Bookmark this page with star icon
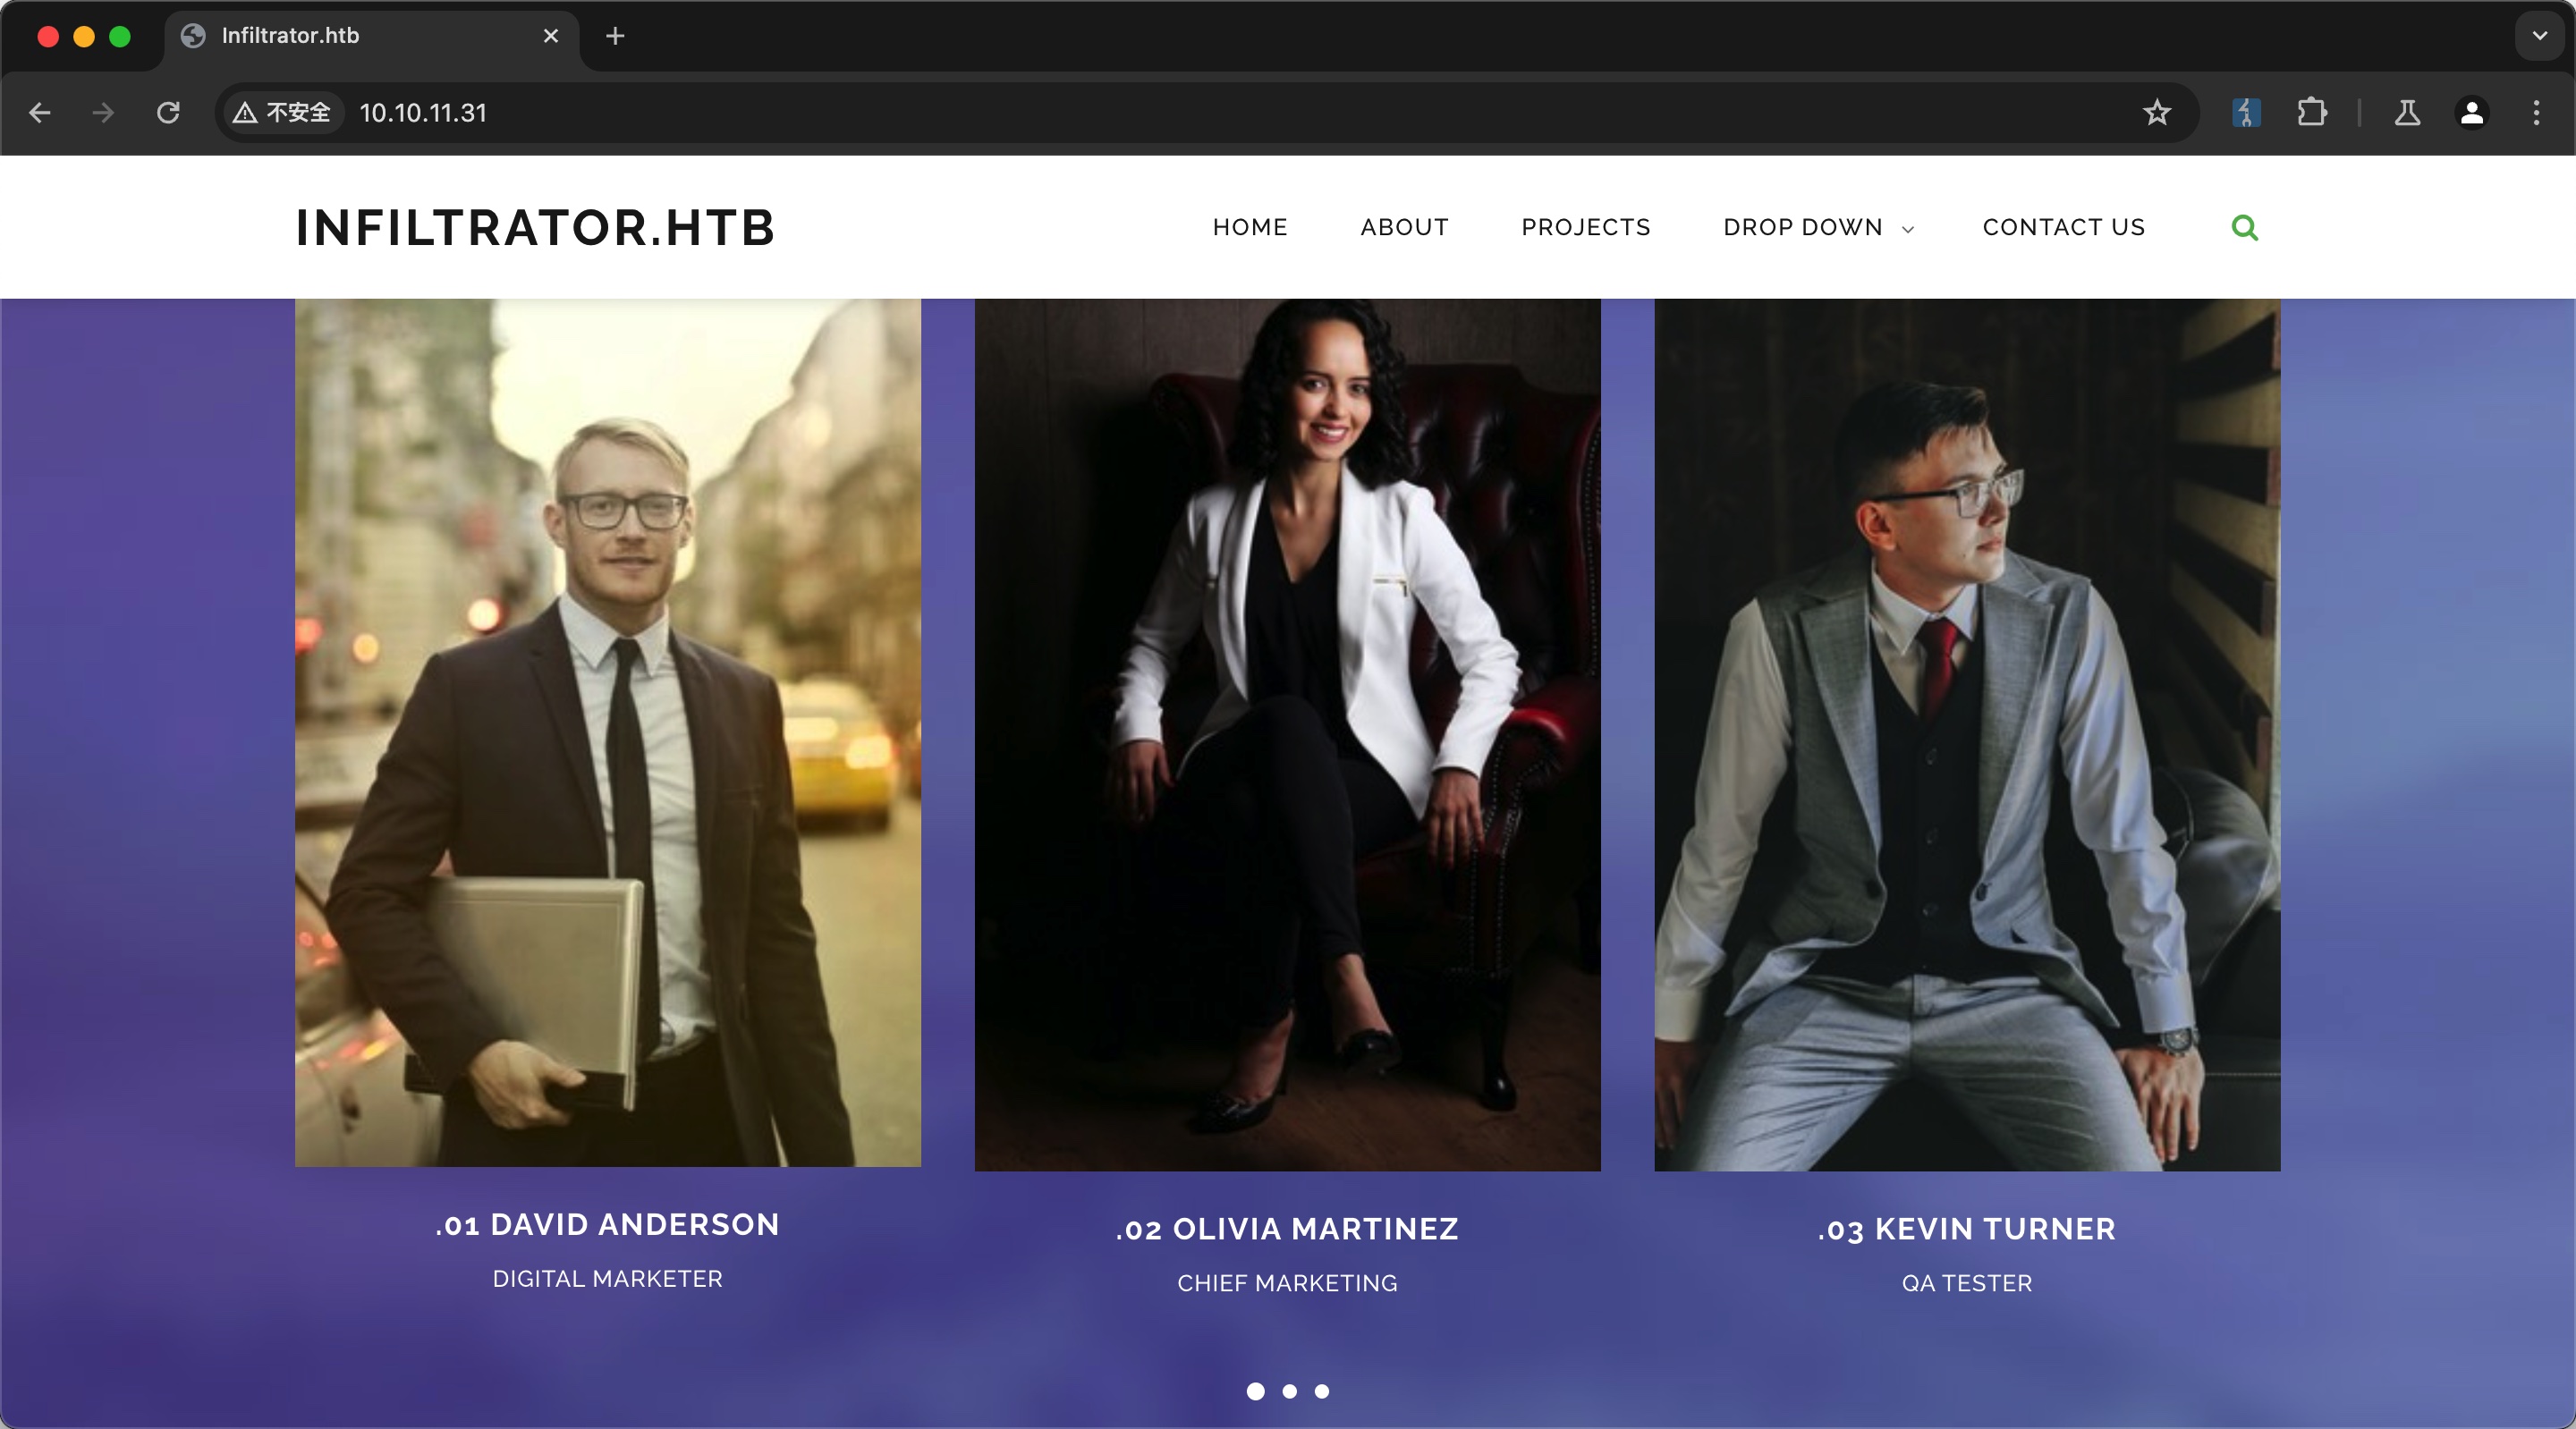Viewport: 2576px width, 1429px height. click(2156, 113)
